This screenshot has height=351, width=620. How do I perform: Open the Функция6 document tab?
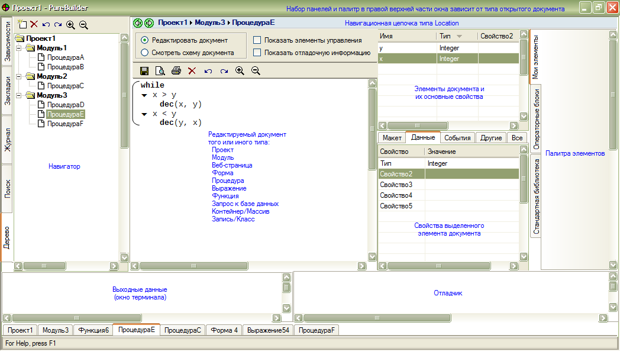[x=93, y=330]
